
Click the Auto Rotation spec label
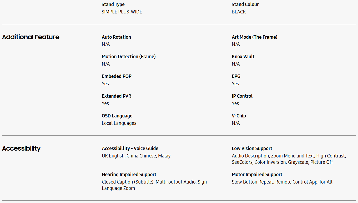tap(116, 37)
